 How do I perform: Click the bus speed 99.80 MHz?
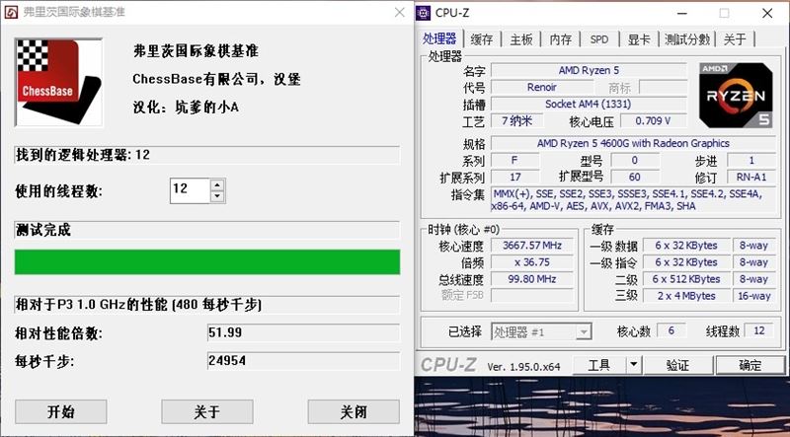click(532, 279)
